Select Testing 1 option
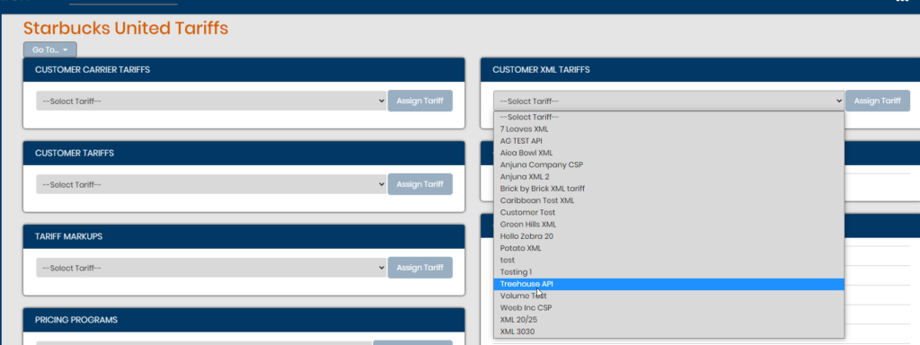The height and width of the screenshot is (345, 920). [668, 271]
